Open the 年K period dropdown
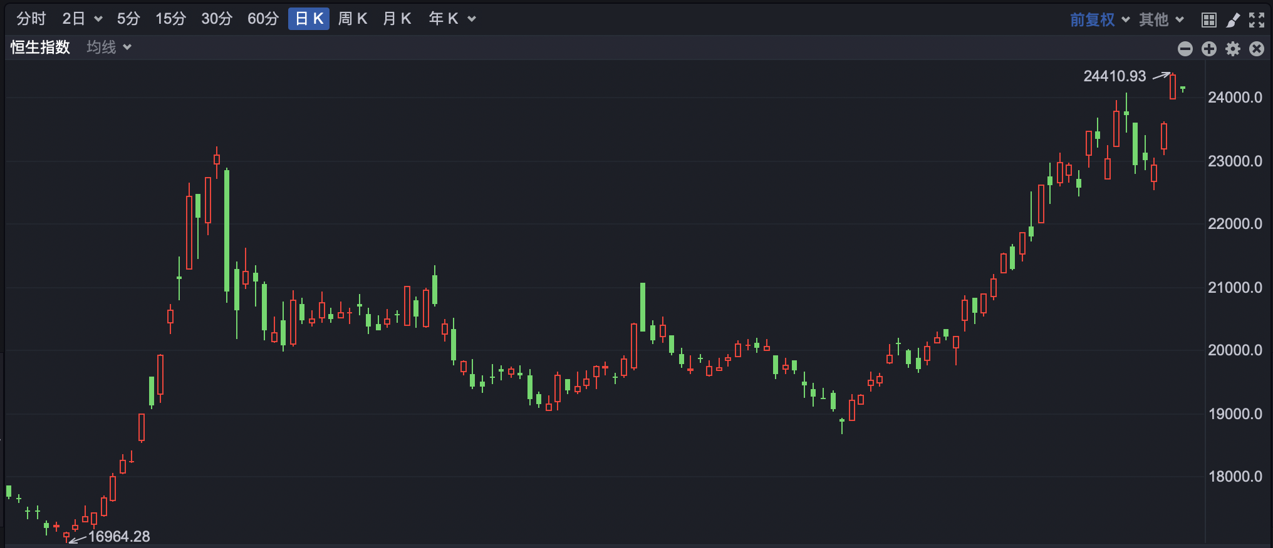This screenshot has height=548, width=1273. (x=452, y=19)
